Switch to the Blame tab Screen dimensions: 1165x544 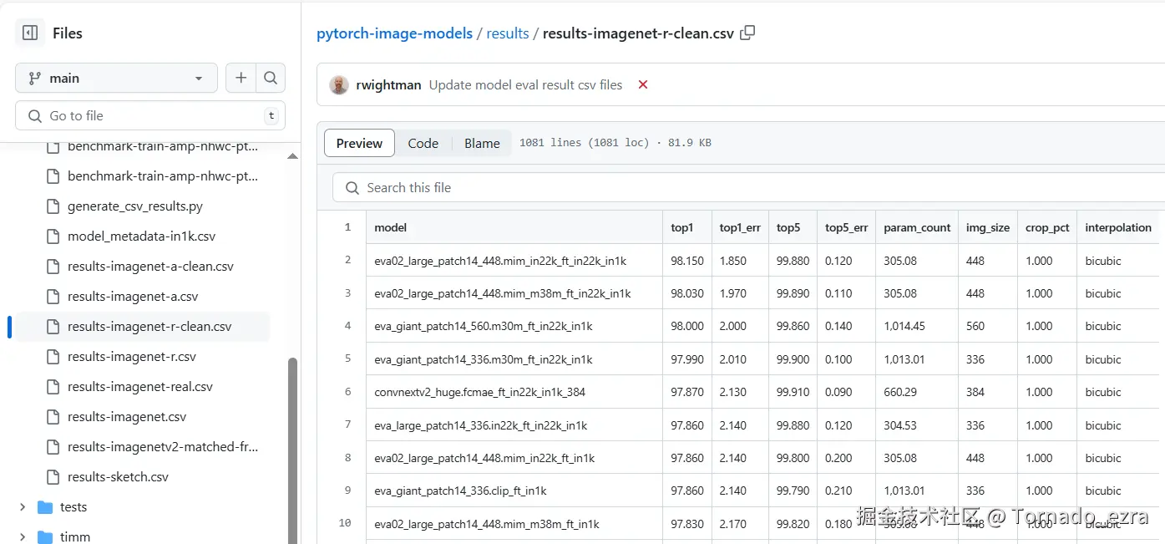tap(482, 143)
